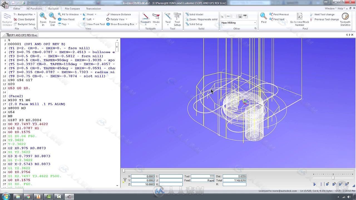356x200 pixels.
Task: Open Solid Setup
Action: (194, 24)
